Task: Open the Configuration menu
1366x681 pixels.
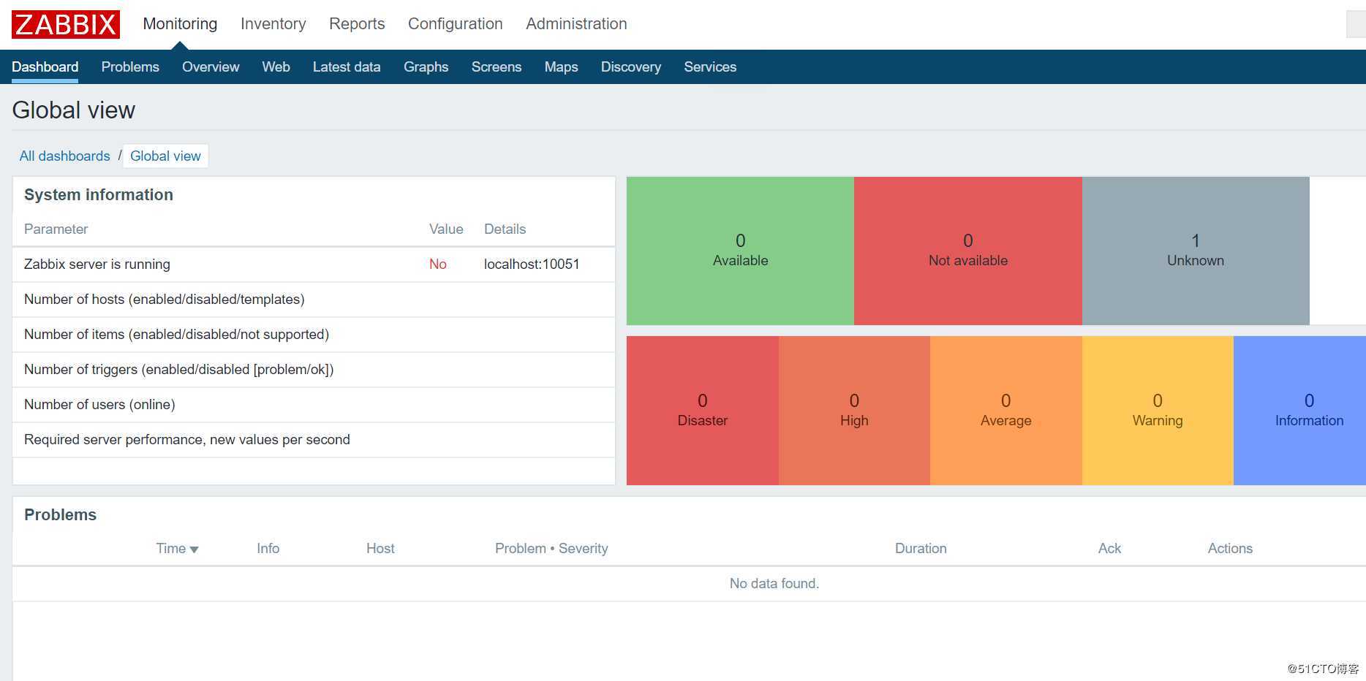Action: 455,23
